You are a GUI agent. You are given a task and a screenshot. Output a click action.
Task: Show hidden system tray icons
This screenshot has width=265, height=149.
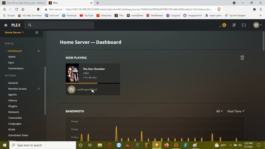230,145
